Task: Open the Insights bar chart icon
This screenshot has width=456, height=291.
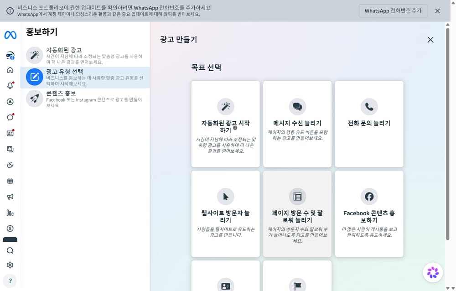Action: pyautogui.click(x=10, y=213)
